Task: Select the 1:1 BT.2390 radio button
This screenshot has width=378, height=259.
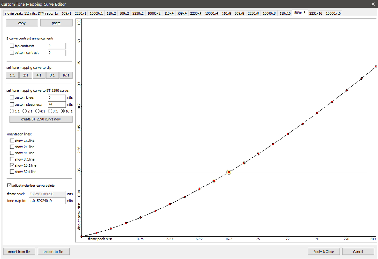Action: pos(12,111)
